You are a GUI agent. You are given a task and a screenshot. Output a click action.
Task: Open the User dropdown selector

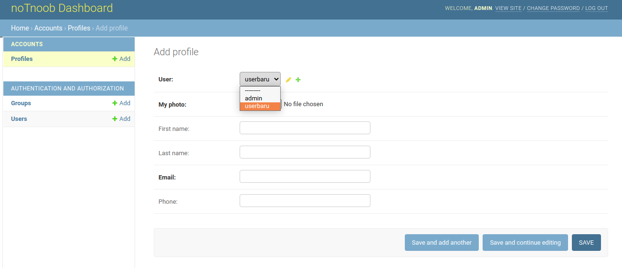tap(260, 79)
